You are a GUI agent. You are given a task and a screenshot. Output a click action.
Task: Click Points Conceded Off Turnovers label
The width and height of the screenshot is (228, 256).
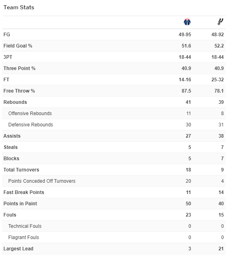(x=42, y=181)
